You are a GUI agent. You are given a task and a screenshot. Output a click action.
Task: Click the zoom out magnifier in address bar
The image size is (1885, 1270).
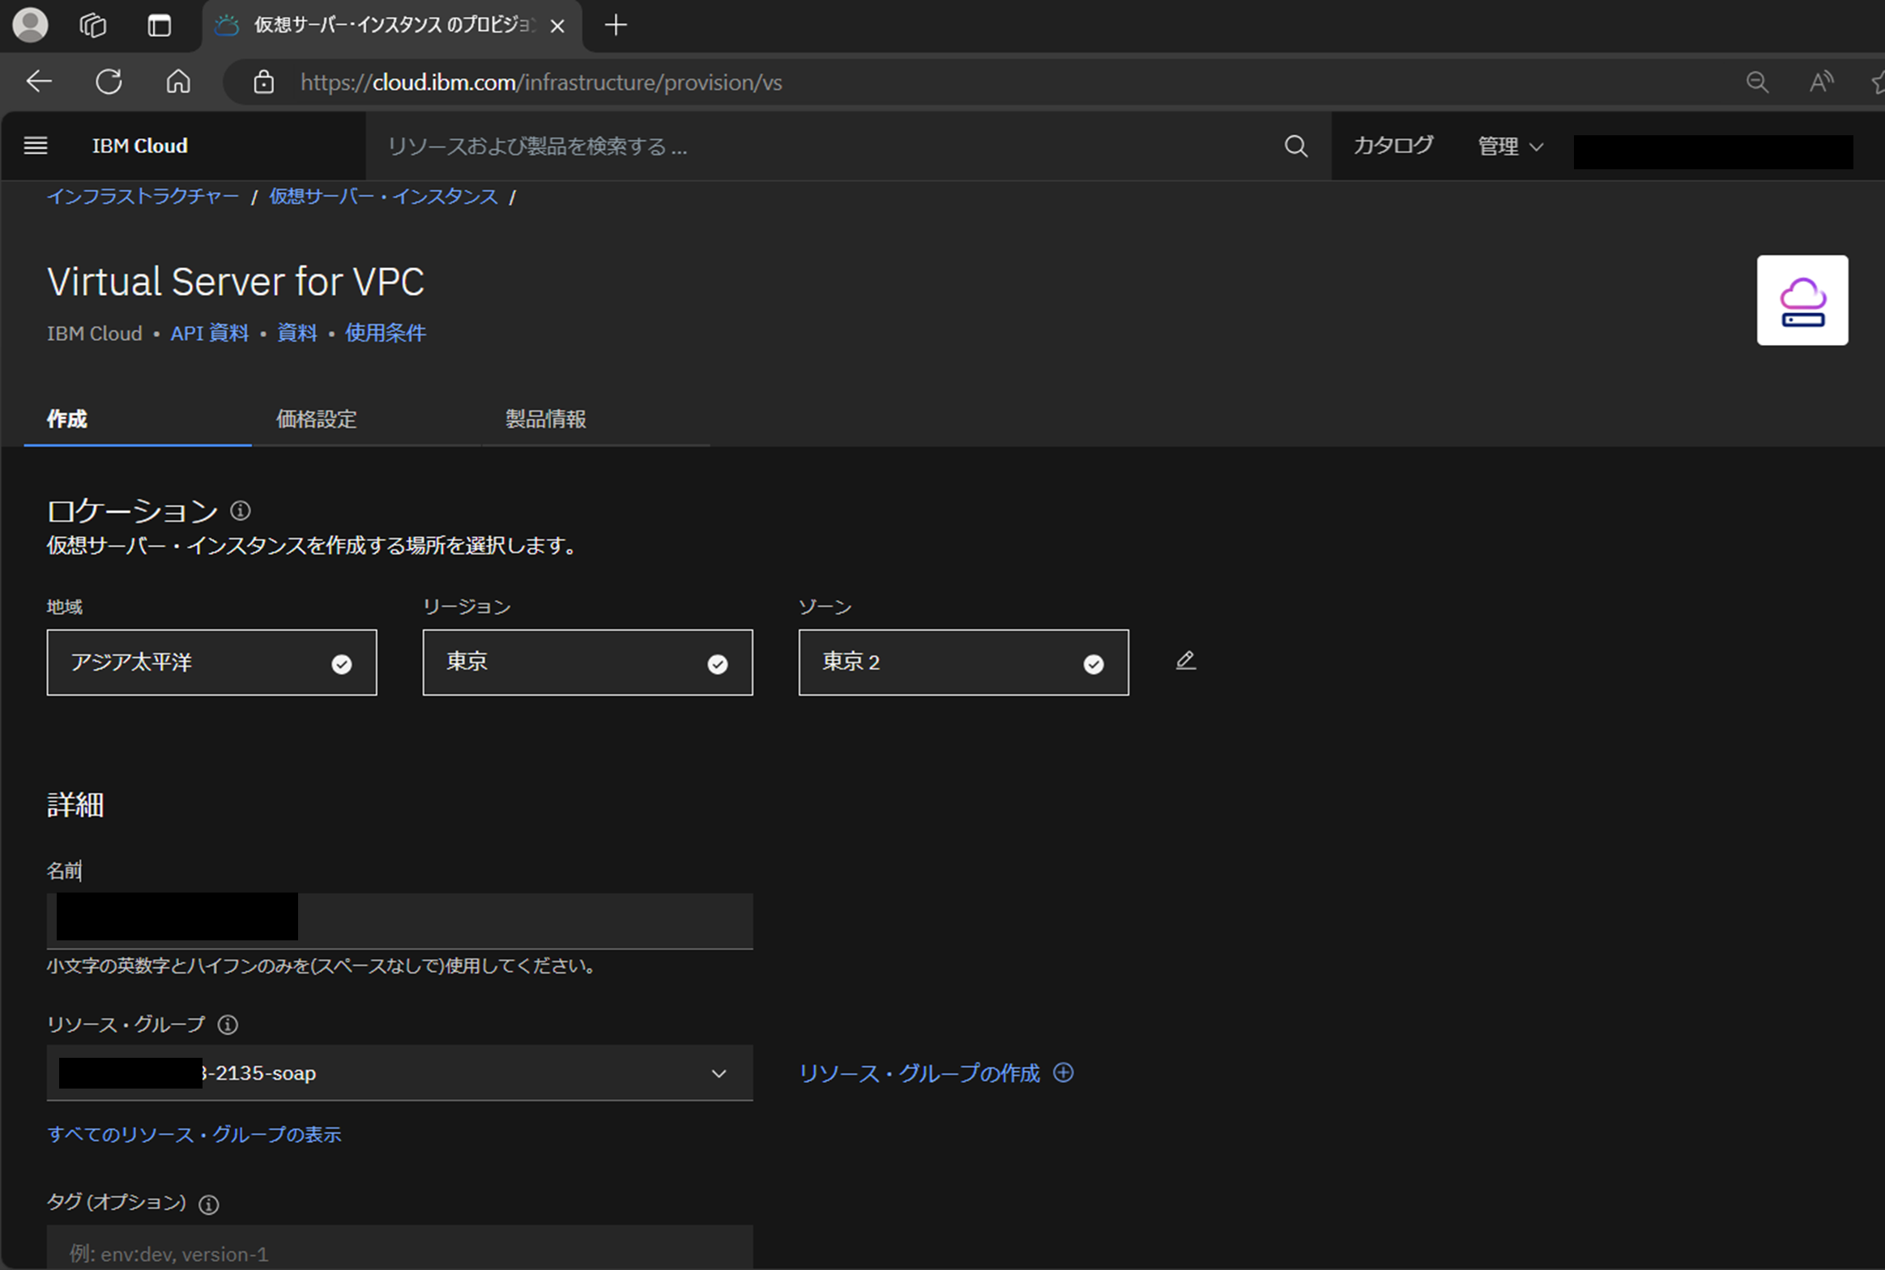pos(1756,82)
